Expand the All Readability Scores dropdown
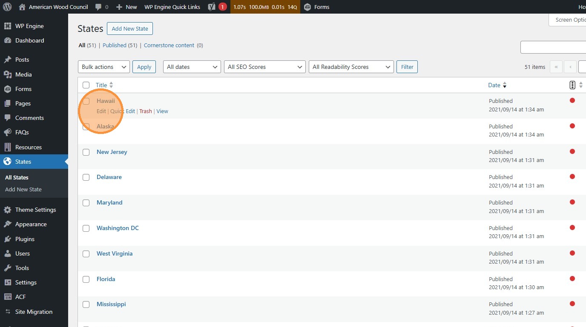586x327 pixels. pyautogui.click(x=351, y=67)
